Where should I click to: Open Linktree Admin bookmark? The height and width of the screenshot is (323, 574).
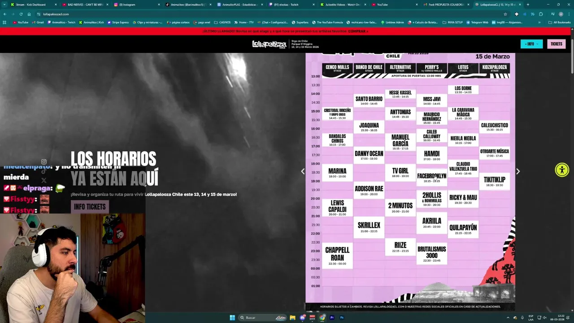pos(393,22)
